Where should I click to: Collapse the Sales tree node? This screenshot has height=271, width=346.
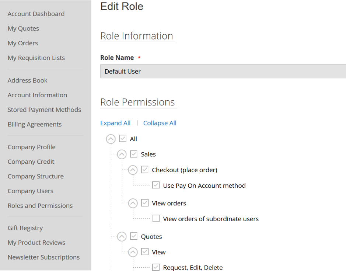[x=122, y=154]
